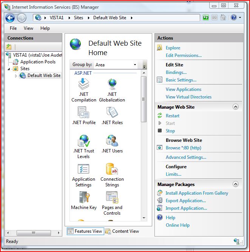Collapse the Manage Web Site section
Viewport: 250px width, 252px height.
click(236, 107)
